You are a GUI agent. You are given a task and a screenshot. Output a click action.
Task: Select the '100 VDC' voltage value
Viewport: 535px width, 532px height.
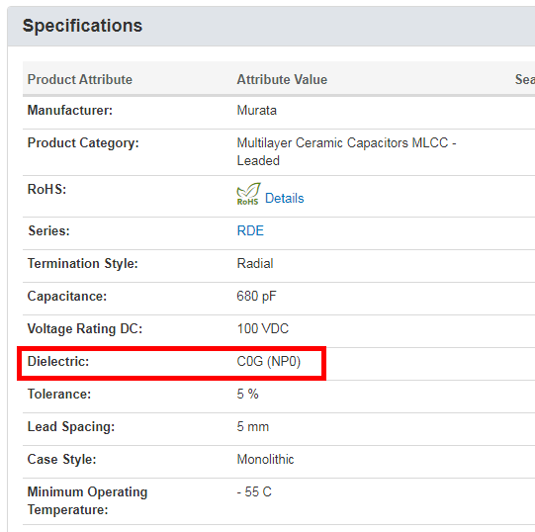(x=263, y=329)
